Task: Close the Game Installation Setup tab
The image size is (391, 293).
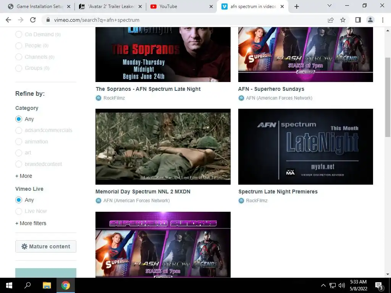Action: tap(69, 6)
